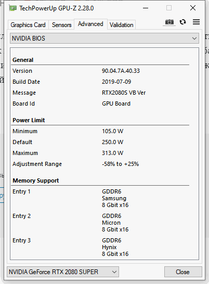
Task: Click the General section header
Action: [23, 60]
